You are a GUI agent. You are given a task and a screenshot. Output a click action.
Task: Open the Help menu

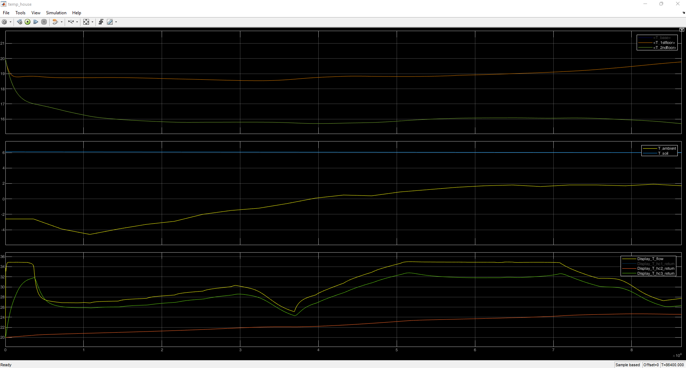click(x=77, y=13)
